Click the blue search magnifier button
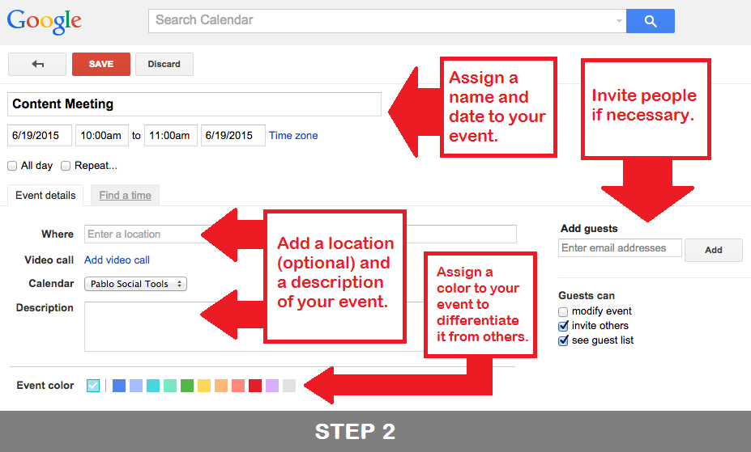 (x=651, y=21)
